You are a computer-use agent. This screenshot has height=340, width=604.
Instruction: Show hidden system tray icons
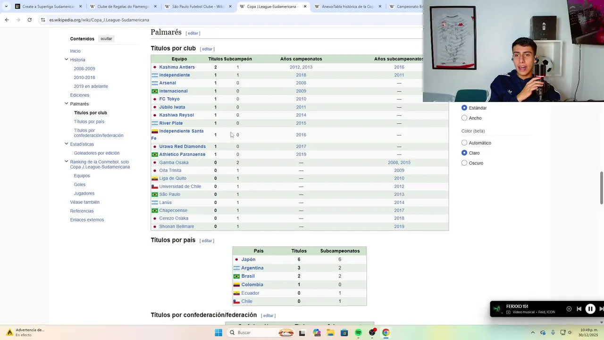pos(533,332)
